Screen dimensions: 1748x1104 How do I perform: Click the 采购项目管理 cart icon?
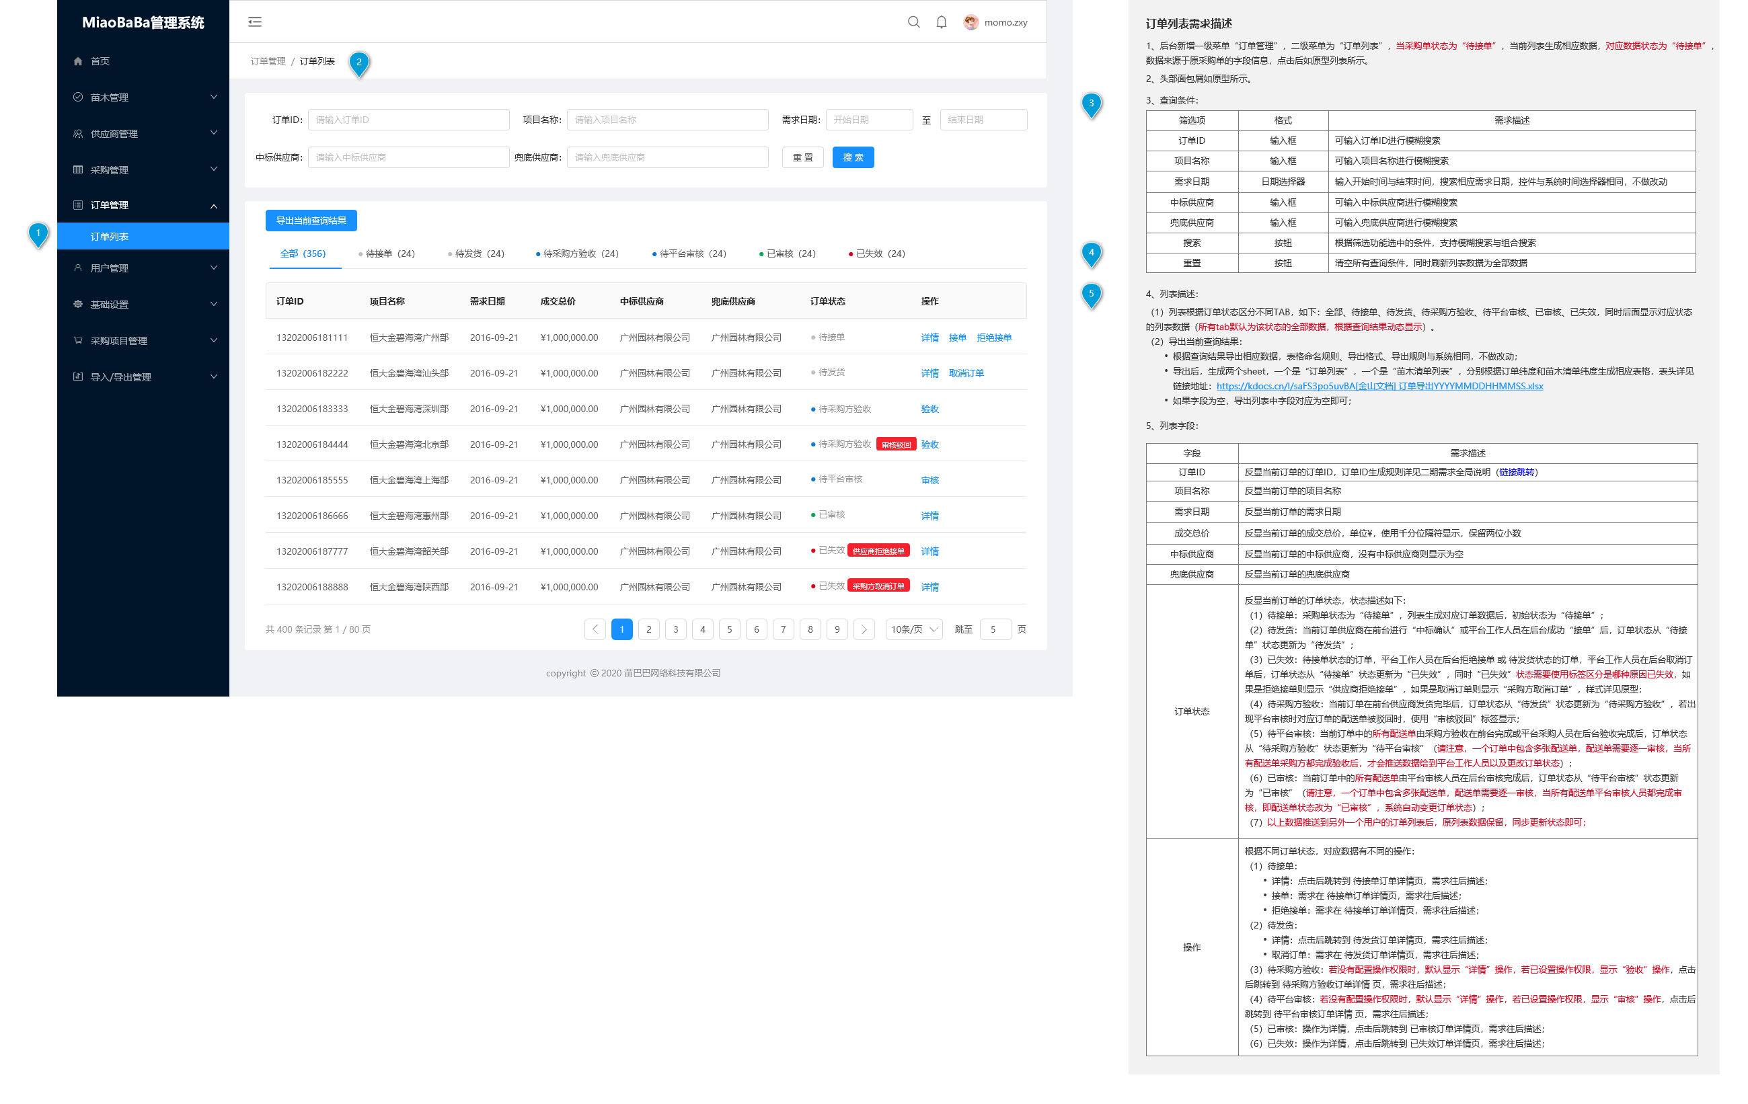[x=77, y=340]
